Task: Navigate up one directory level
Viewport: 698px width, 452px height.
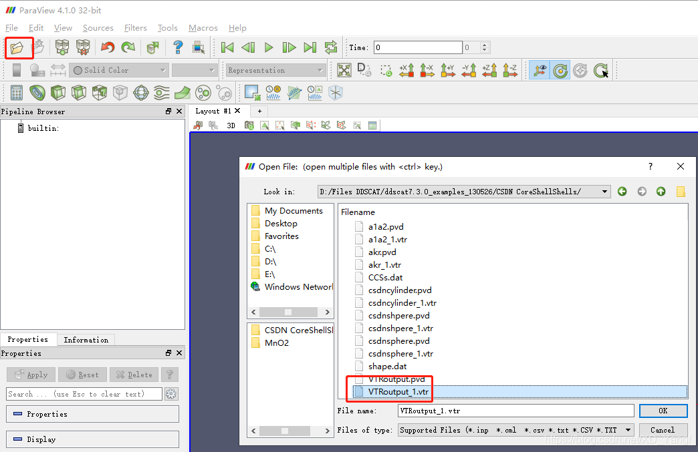Action: click(661, 192)
